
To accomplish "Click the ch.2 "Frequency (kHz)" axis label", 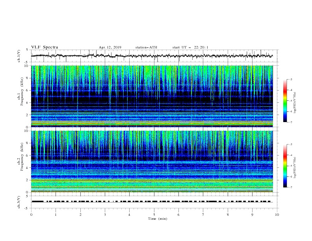I will 22,156.
